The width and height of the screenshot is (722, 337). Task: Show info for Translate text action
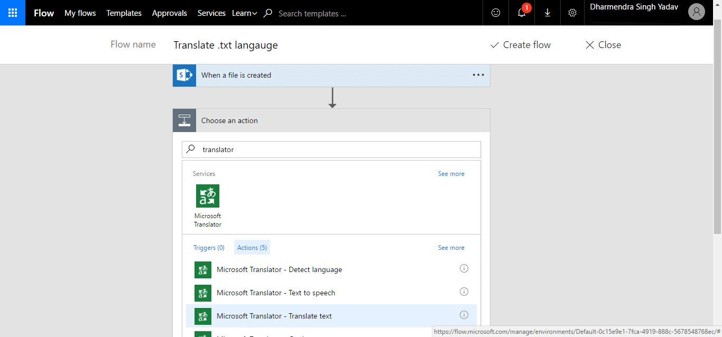[x=464, y=315]
